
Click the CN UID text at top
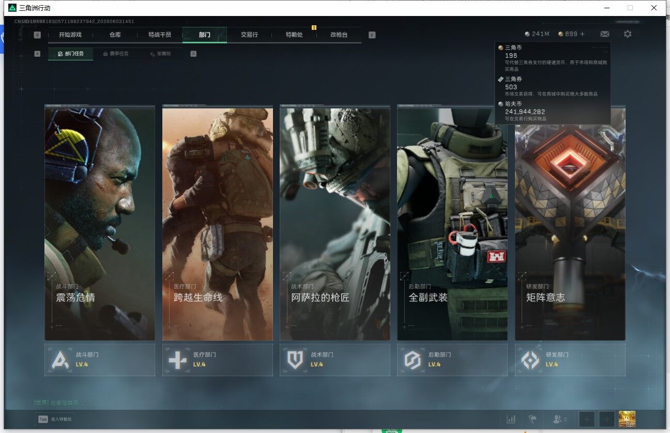pos(74,22)
